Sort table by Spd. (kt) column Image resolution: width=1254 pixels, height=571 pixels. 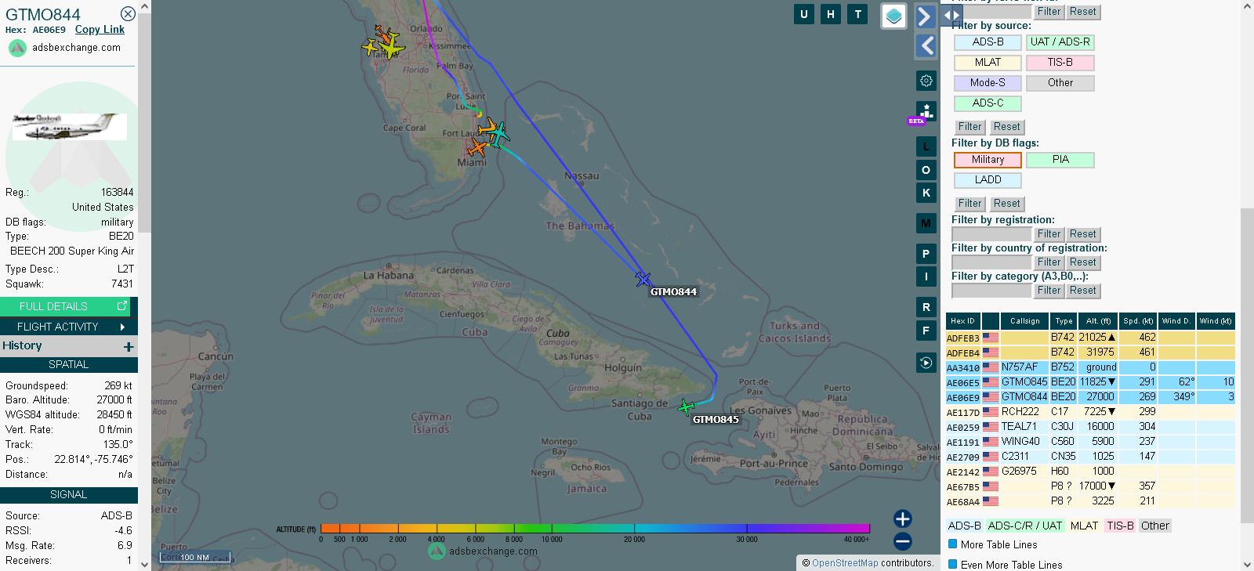(1138, 321)
